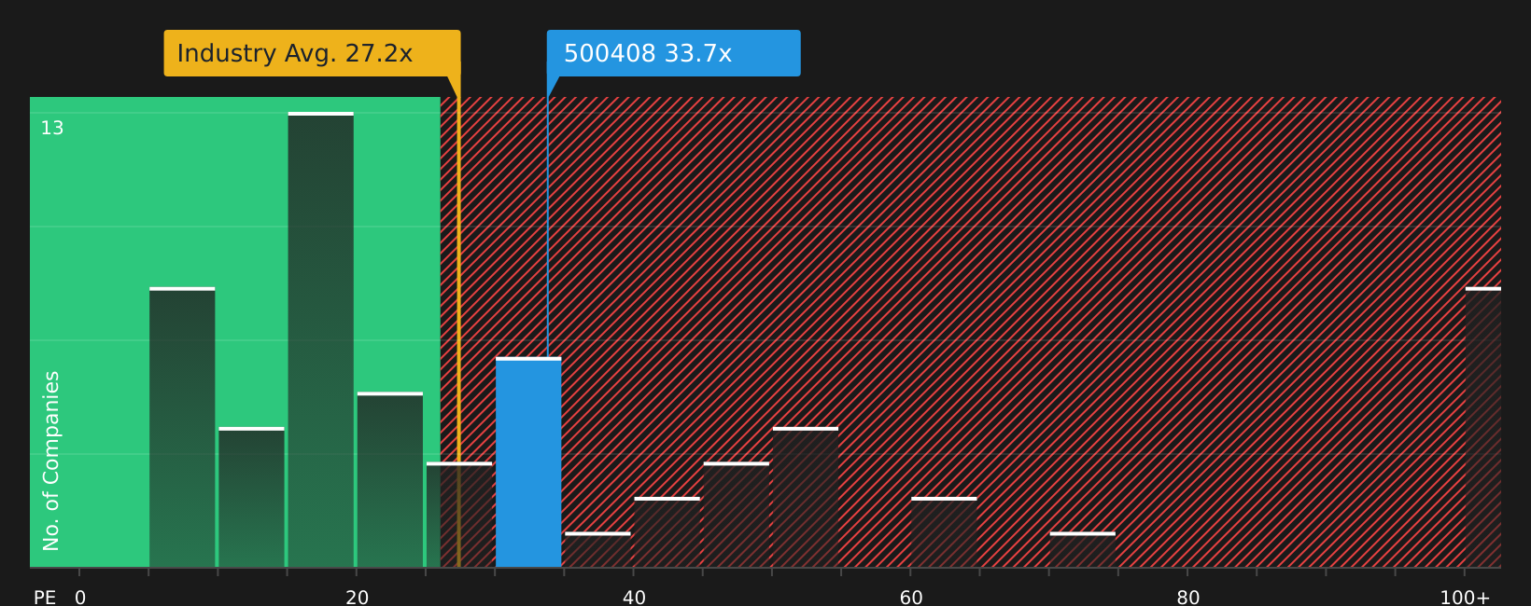Click the '20' x-axis tick label
The width and height of the screenshot is (1531, 606).
click(x=358, y=598)
